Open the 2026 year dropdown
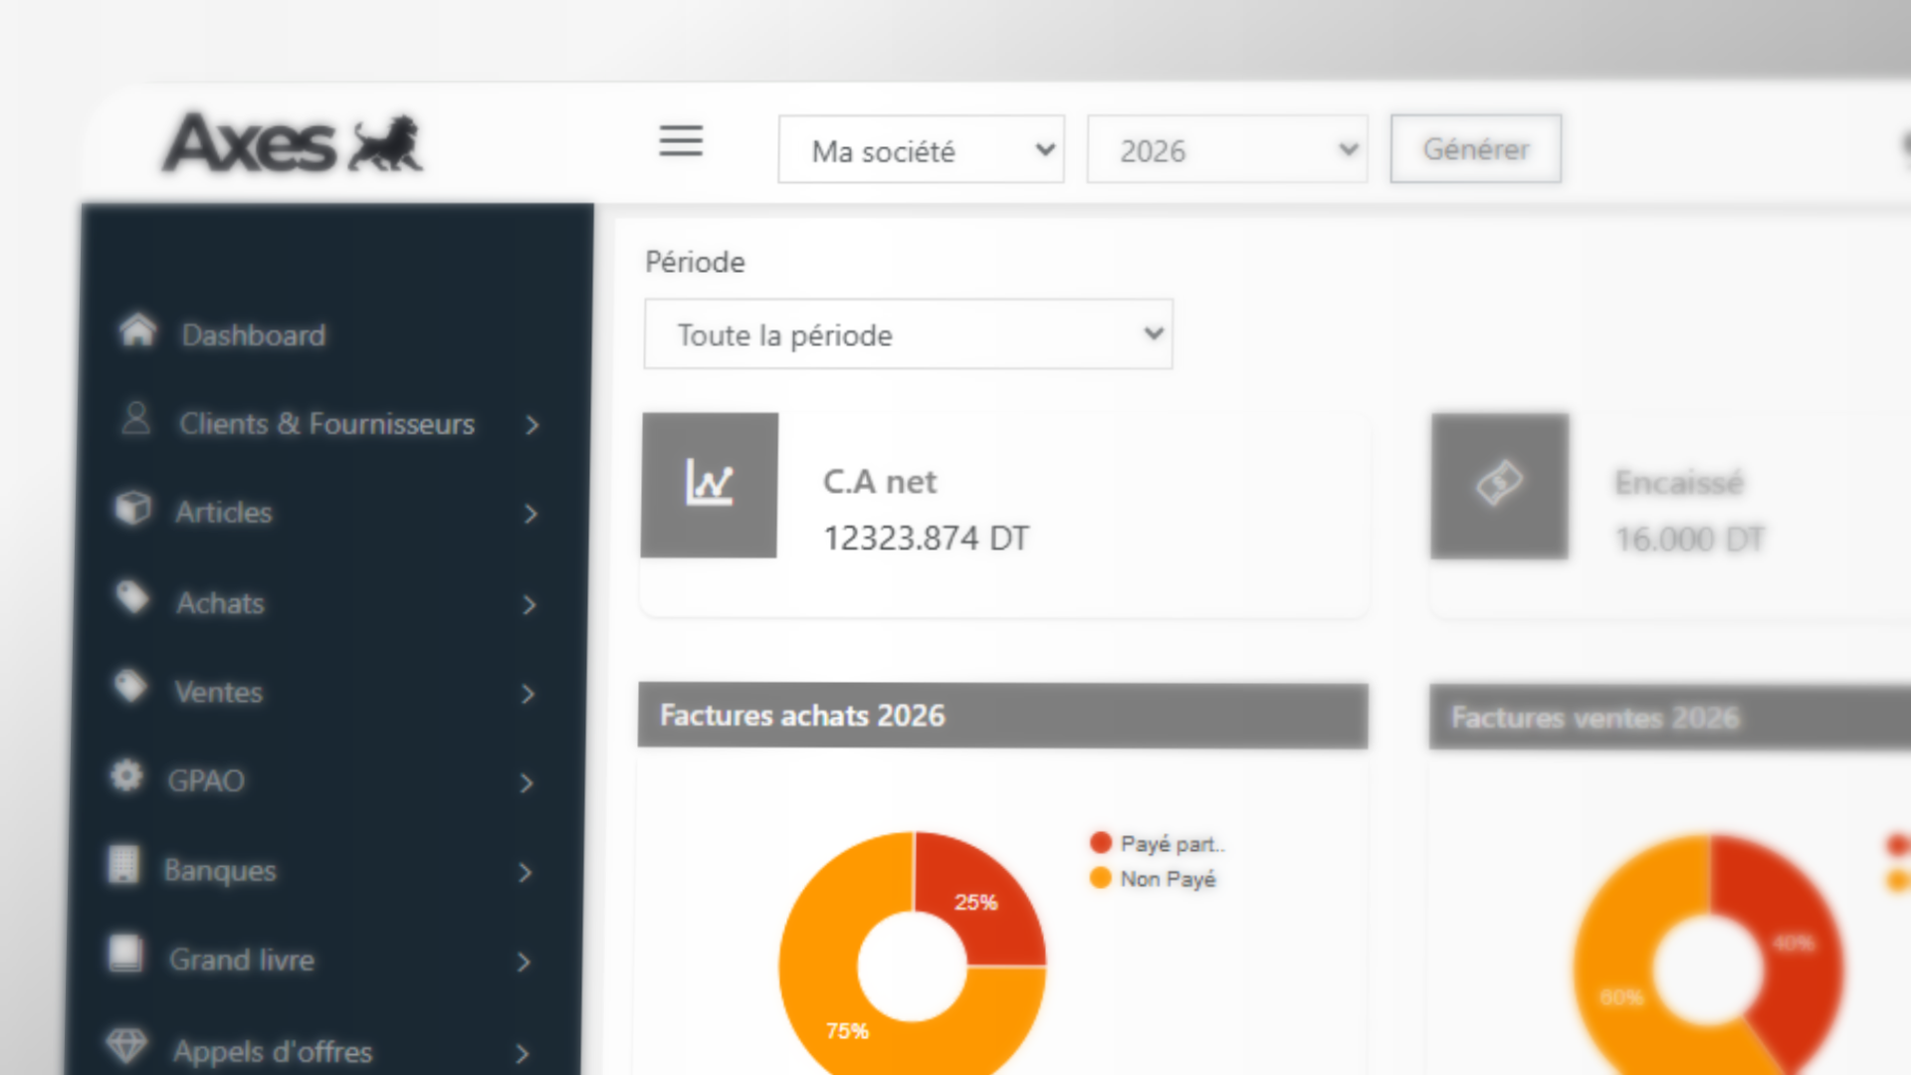The image size is (1911, 1075). [1227, 149]
